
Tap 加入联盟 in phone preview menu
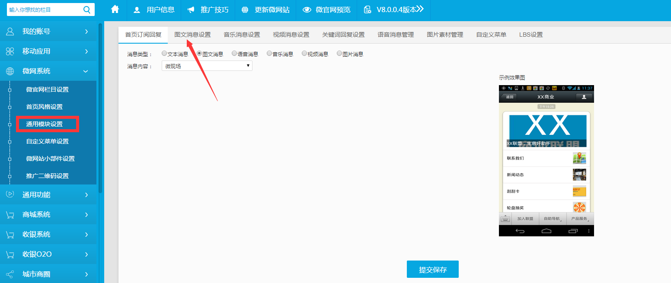pyautogui.click(x=525, y=219)
